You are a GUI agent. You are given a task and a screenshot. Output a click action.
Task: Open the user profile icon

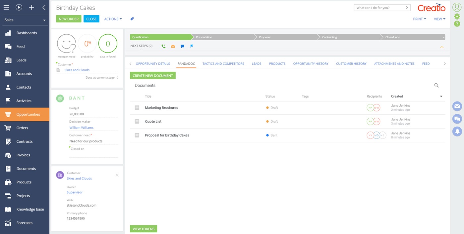pos(457,7)
